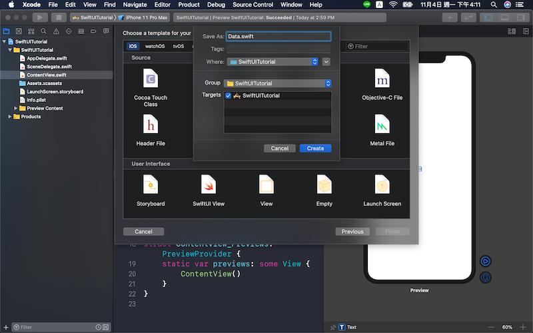Open the File menu
This screenshot has width=533, height=333.
53,5
